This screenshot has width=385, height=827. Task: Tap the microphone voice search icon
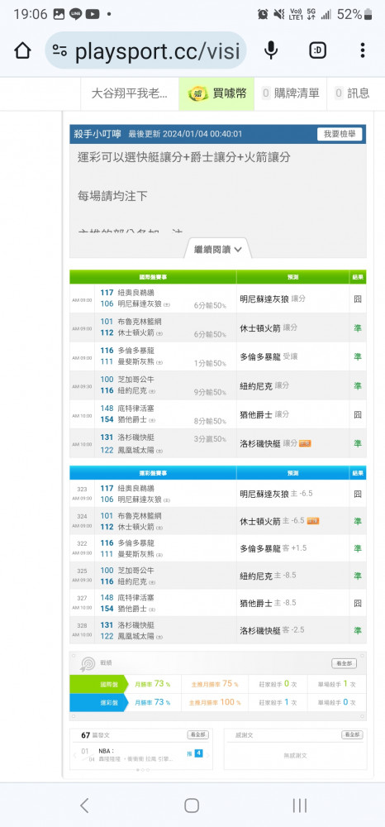271,50
